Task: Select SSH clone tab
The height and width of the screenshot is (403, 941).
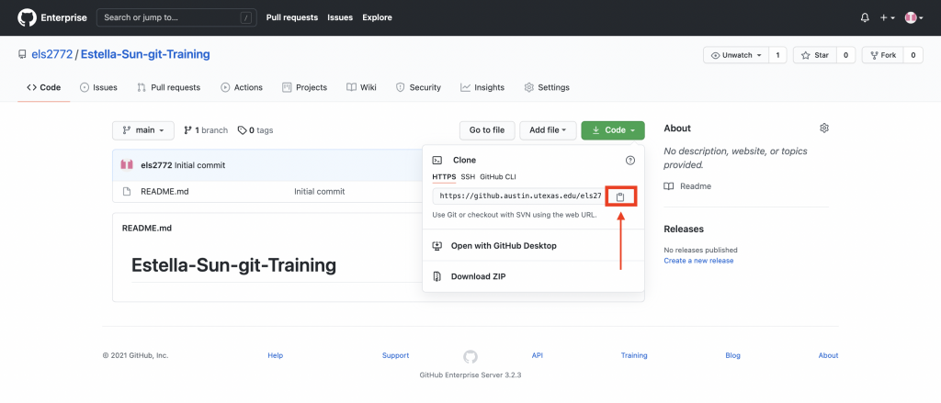Action: (468, 177)
